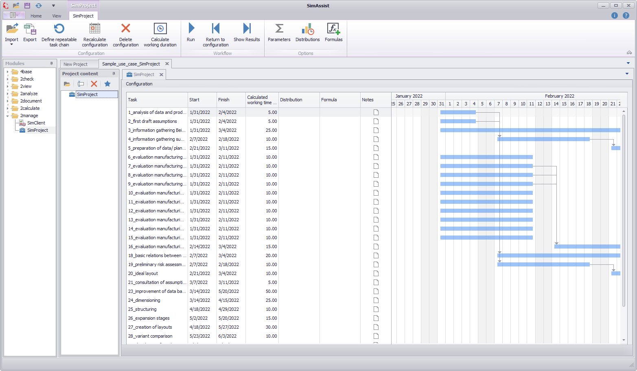Image resolution: width=637 pixels, height=371 pixels.
Task: Toggle the Modules panel pin
Action: tap(52, 63)
